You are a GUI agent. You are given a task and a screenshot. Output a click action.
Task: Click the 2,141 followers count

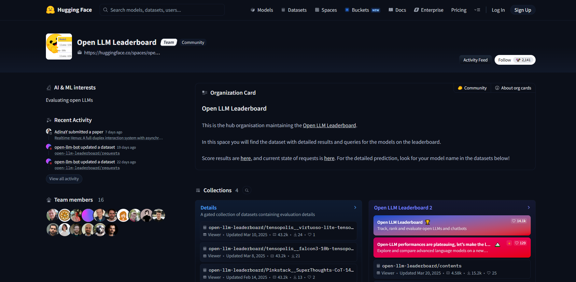click(x=524, y=60)
